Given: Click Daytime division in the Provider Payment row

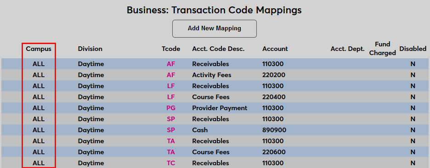Looking at the screenshot, I should (91, 108).
